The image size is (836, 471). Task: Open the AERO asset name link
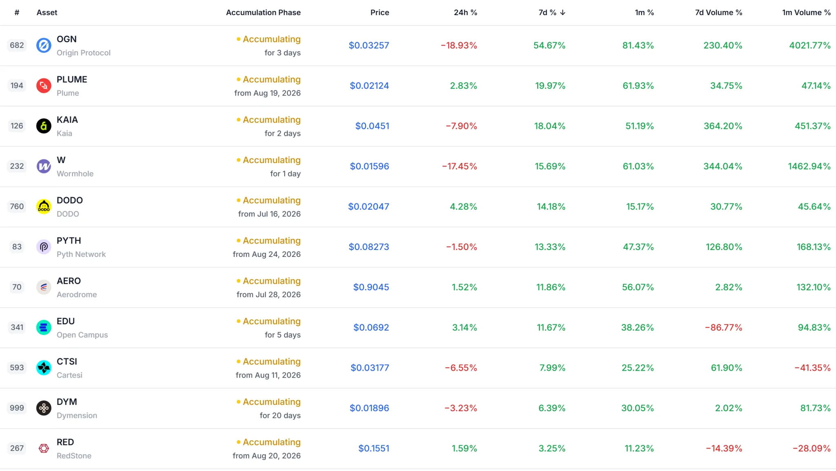[69, 281]
